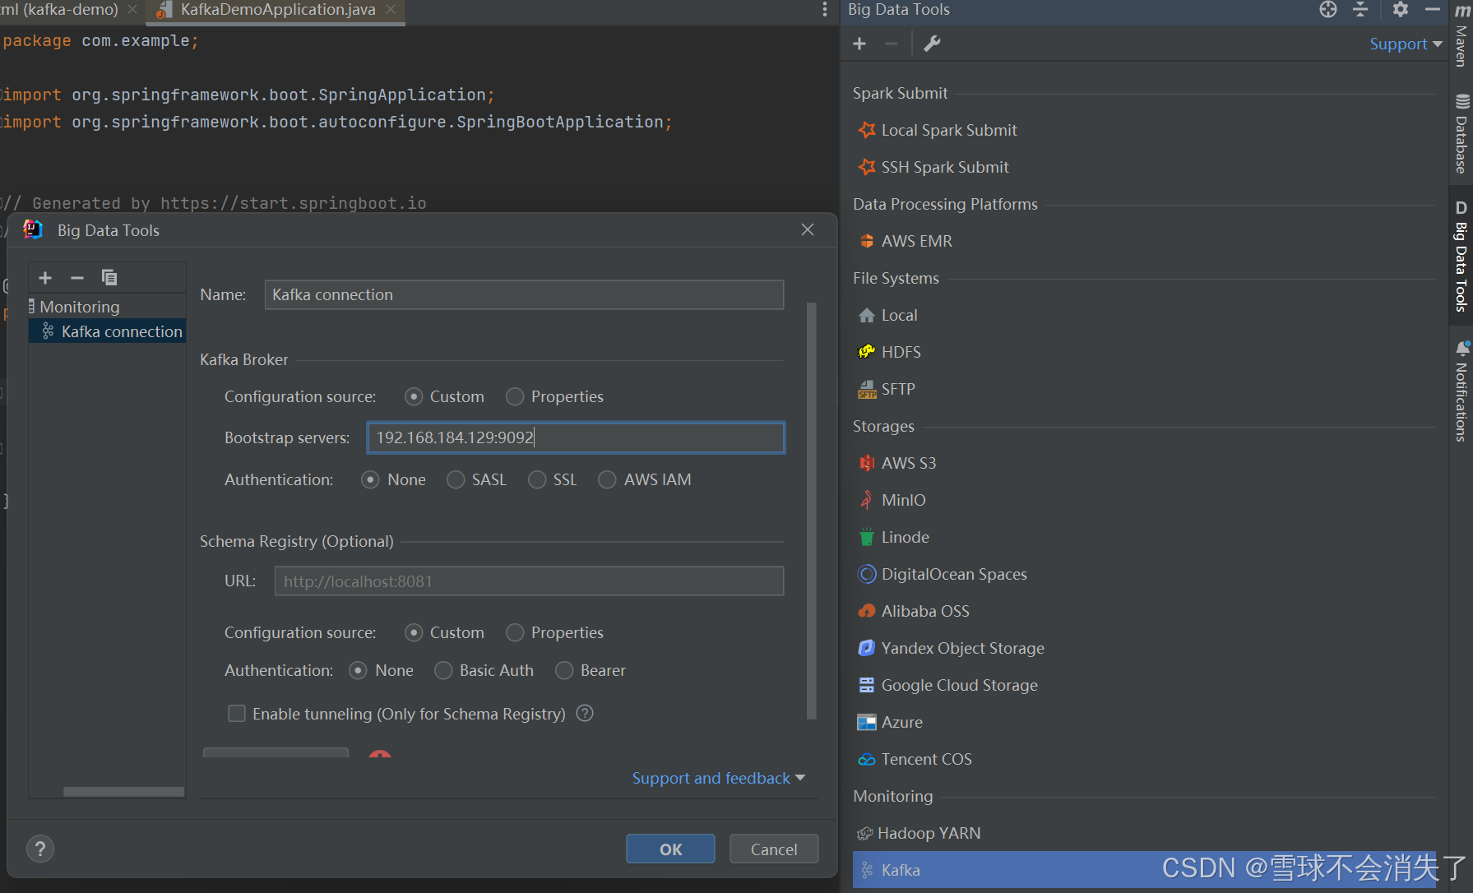This screenshot has height=893, width=1473.
Task: Click the Schema Registry URL field
Action: click(x=529, y=581)
